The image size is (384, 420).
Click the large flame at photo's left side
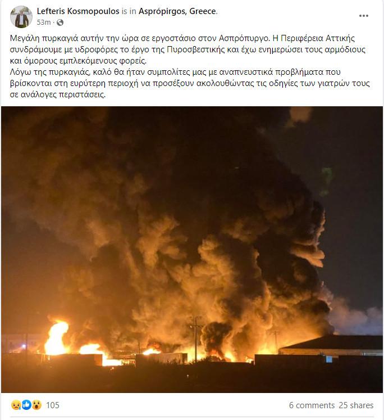56,338
